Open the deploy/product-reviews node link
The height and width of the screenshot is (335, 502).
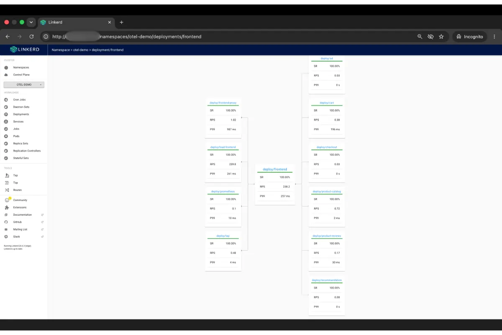[x=327, y=236]
